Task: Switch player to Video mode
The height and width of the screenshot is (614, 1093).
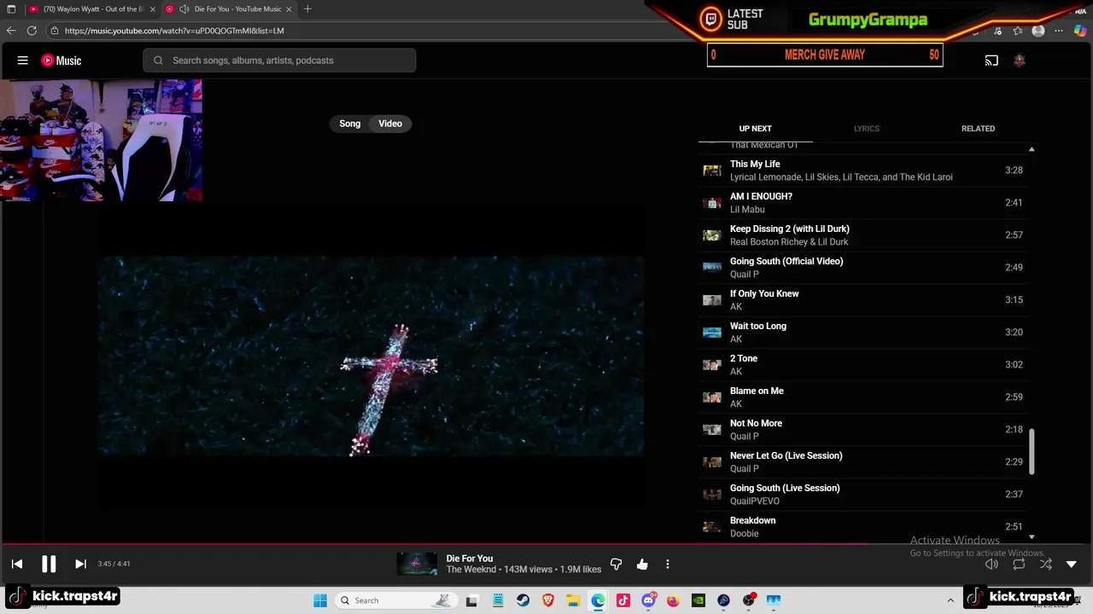Action: 390,124
